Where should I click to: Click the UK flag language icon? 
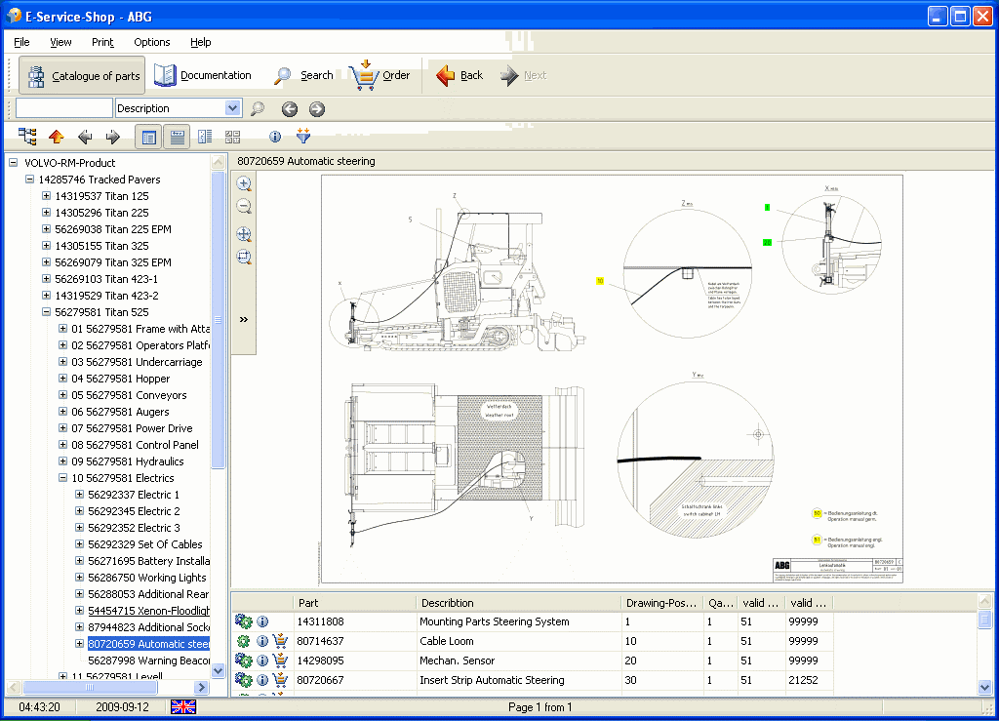[x=183, y=707]
